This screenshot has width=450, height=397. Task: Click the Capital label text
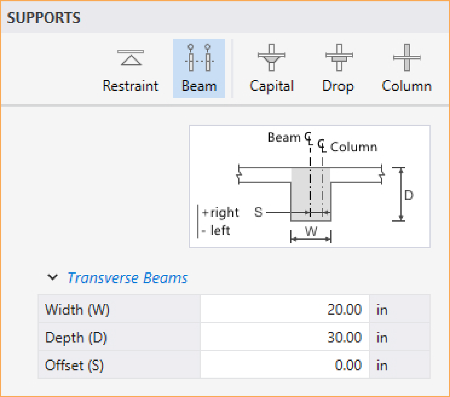[x=272, y=86]
